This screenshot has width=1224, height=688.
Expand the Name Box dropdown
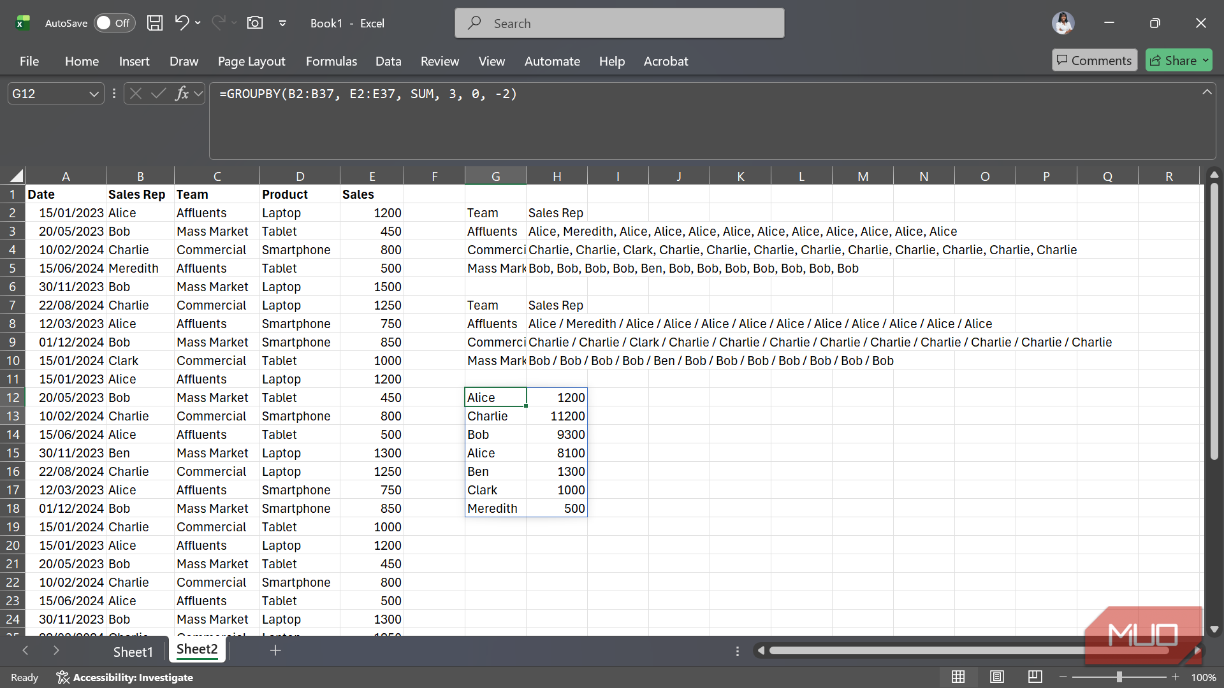pos(94,94)
